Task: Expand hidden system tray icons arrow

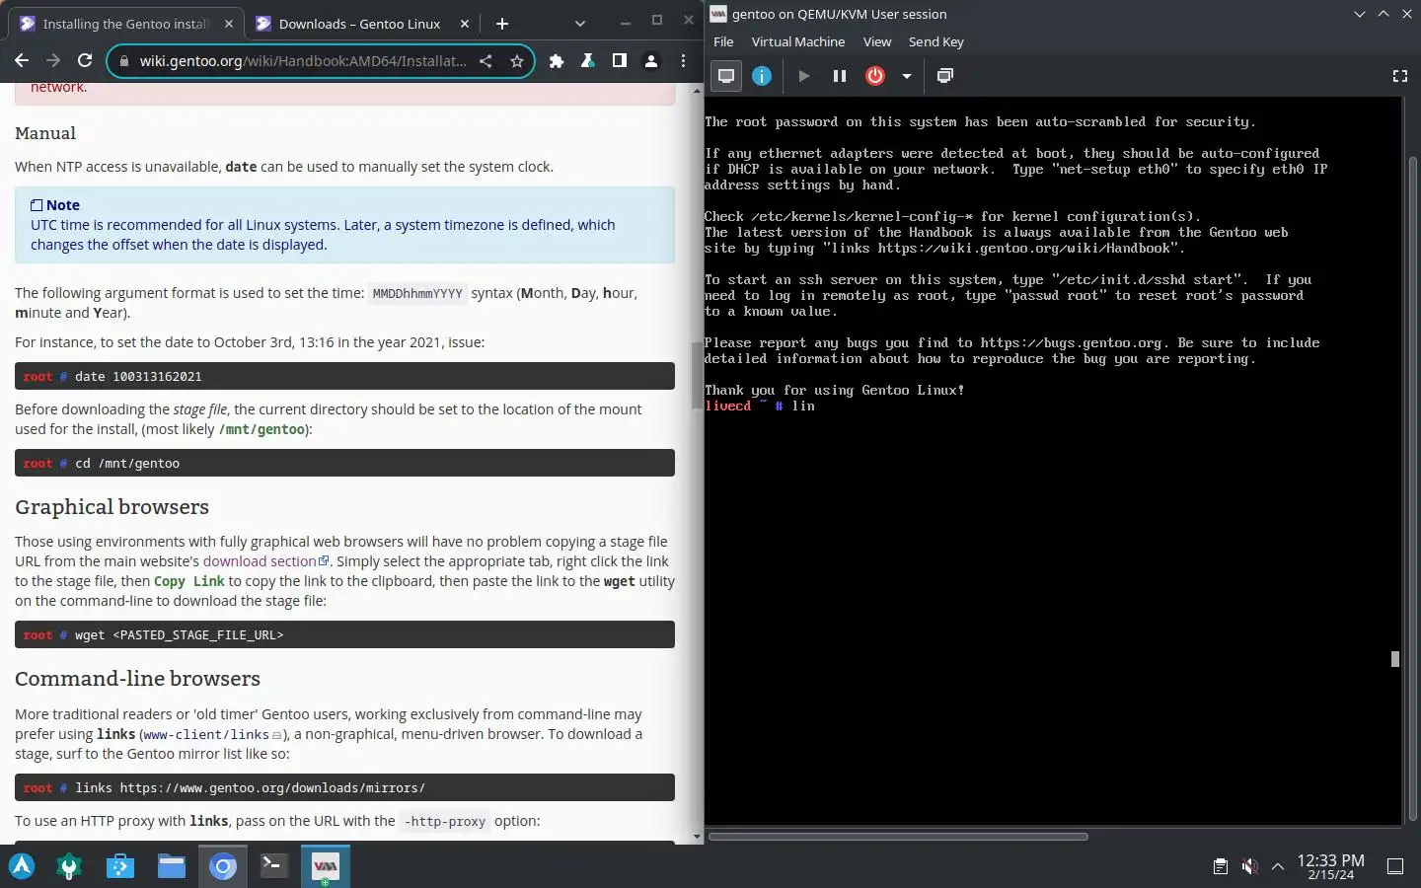Action: [x=1278, y=866]
